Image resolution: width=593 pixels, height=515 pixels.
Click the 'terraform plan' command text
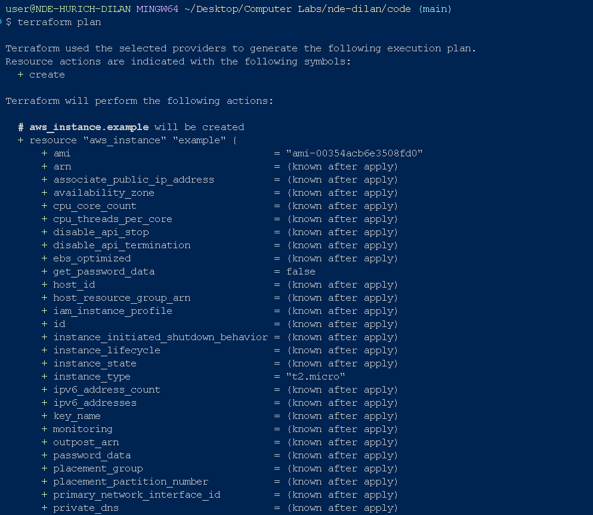60,22
